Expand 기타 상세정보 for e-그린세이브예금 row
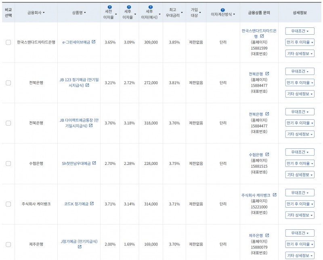 click(x=300, y=54)
